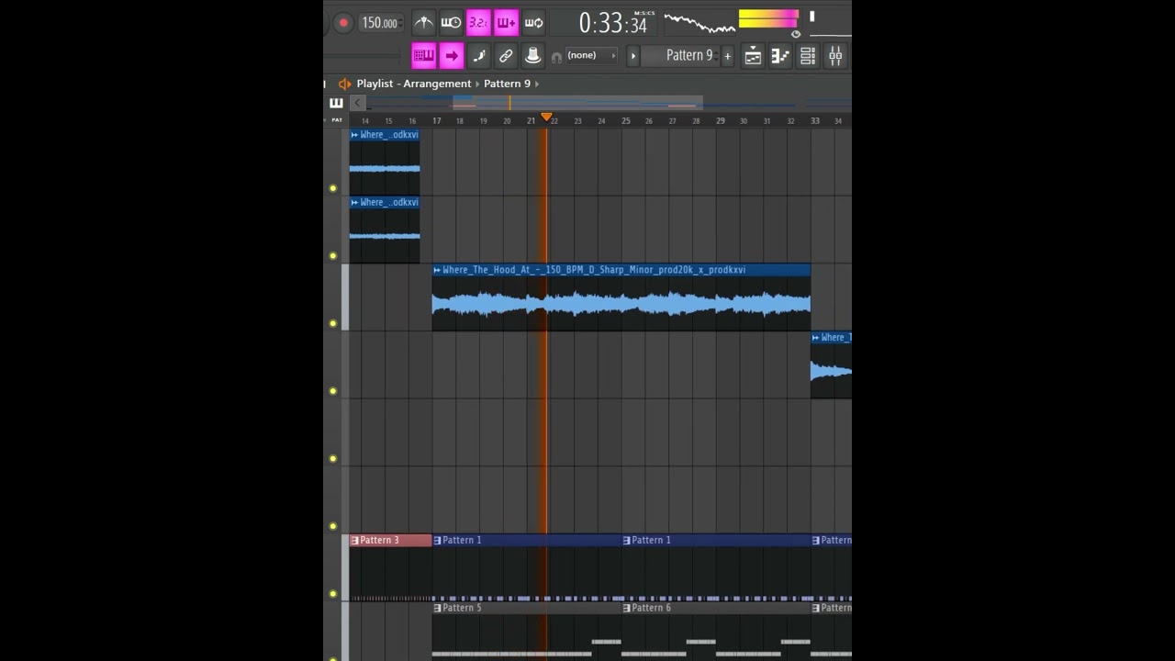Select Where_The_Hood_At 150_BPM audio clip
Image resolution: width=1175 pixels, height=661 pixels.
(621, 297)
